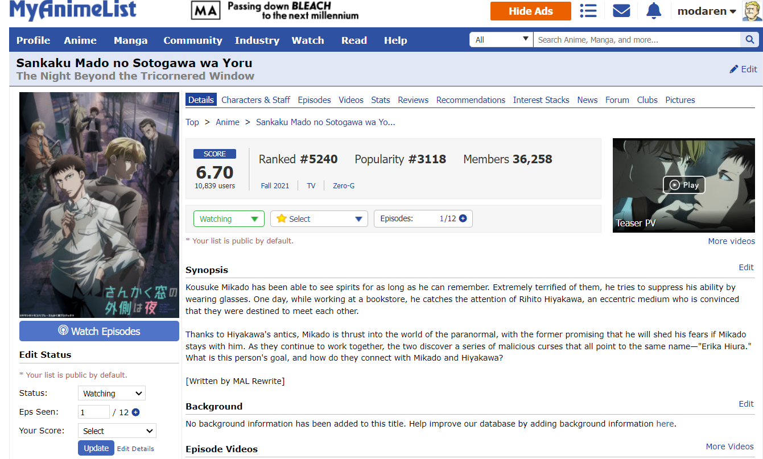
Task: Click the search magnifier button
Action: [749, 40]
